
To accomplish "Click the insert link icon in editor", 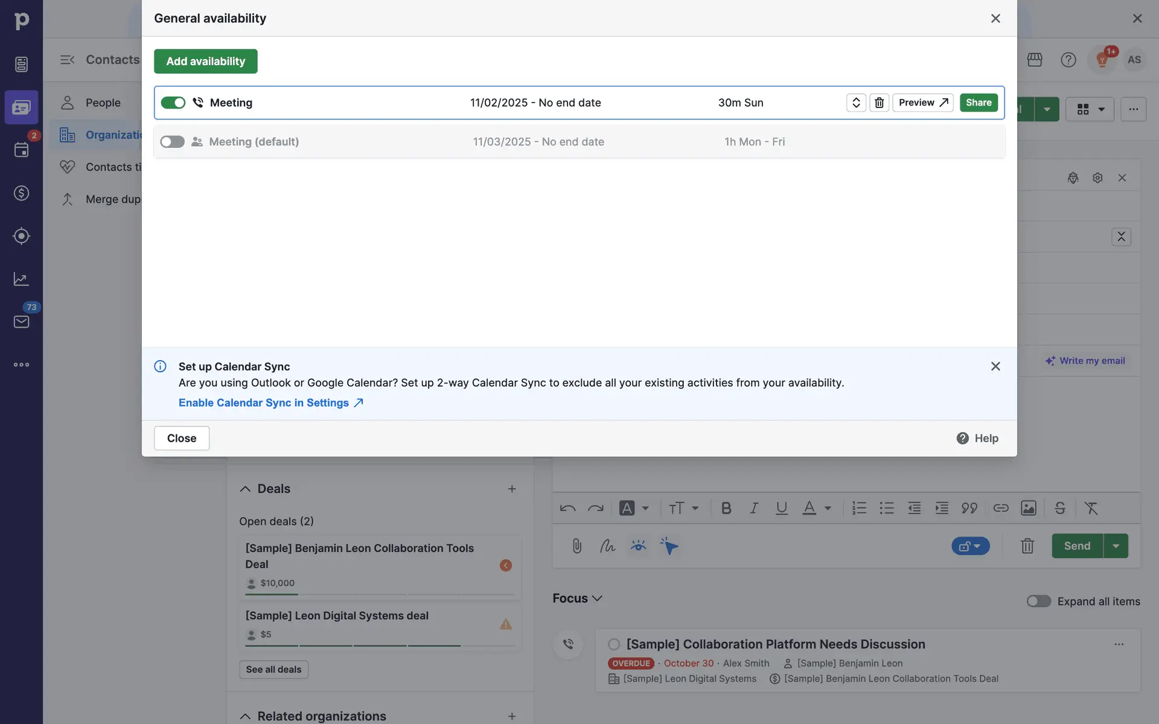I will 1000,508.
